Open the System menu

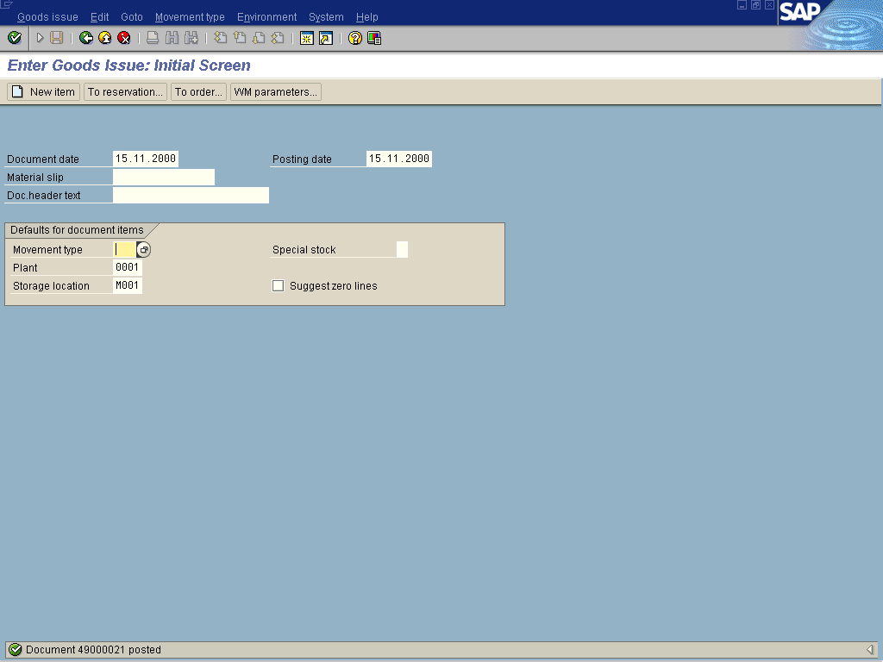pos(326,17)
